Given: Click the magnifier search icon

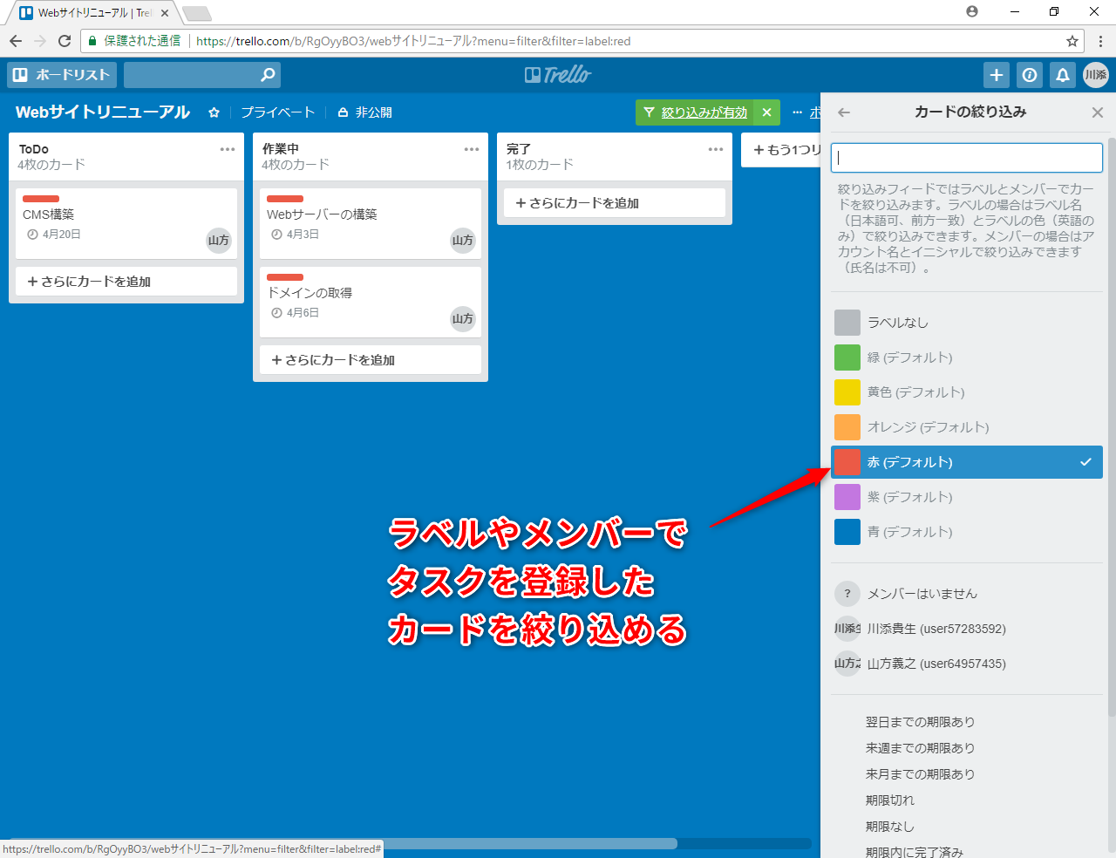Looking at the screenshot, I should pos(268,75).
